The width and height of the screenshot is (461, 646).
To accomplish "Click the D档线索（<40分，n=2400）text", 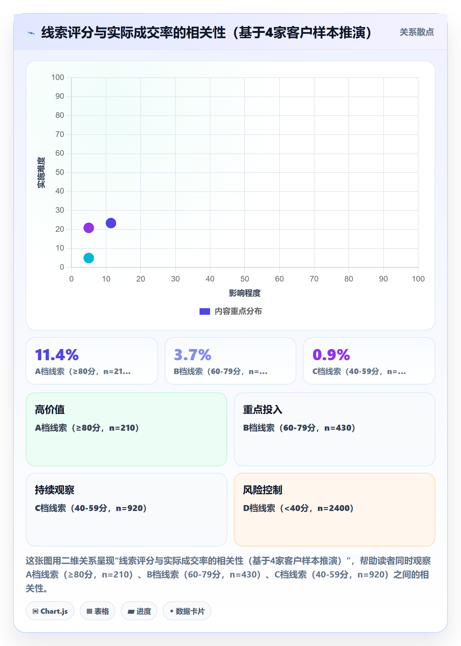I will coord(298,508).
